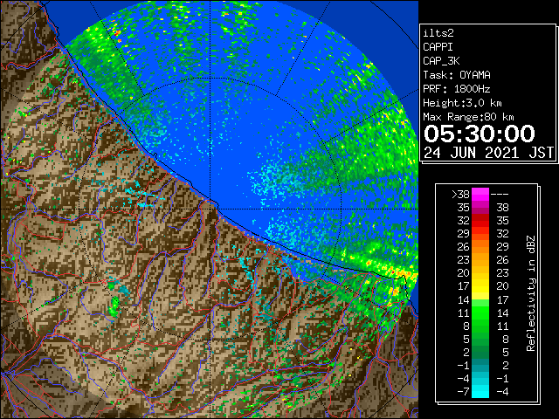This screenshot has width=559, height=419.
Task: Click the 'ilts2' label
Action: [438, 33]
